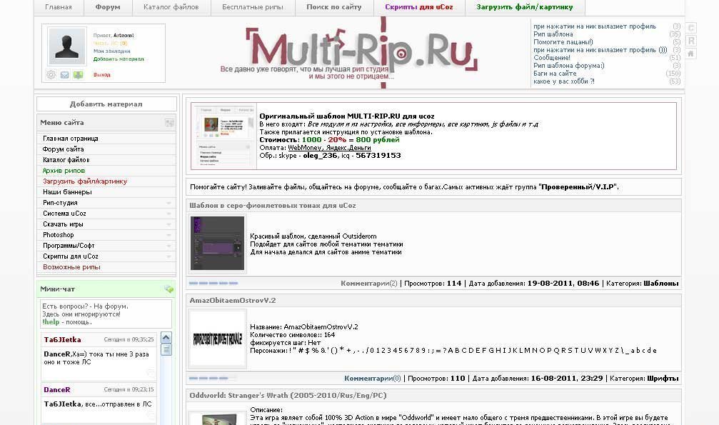Viewport: 719px width, 425px height.
Task: Open forum topic какое у вас хобби ?!
Action: [564, 81]
